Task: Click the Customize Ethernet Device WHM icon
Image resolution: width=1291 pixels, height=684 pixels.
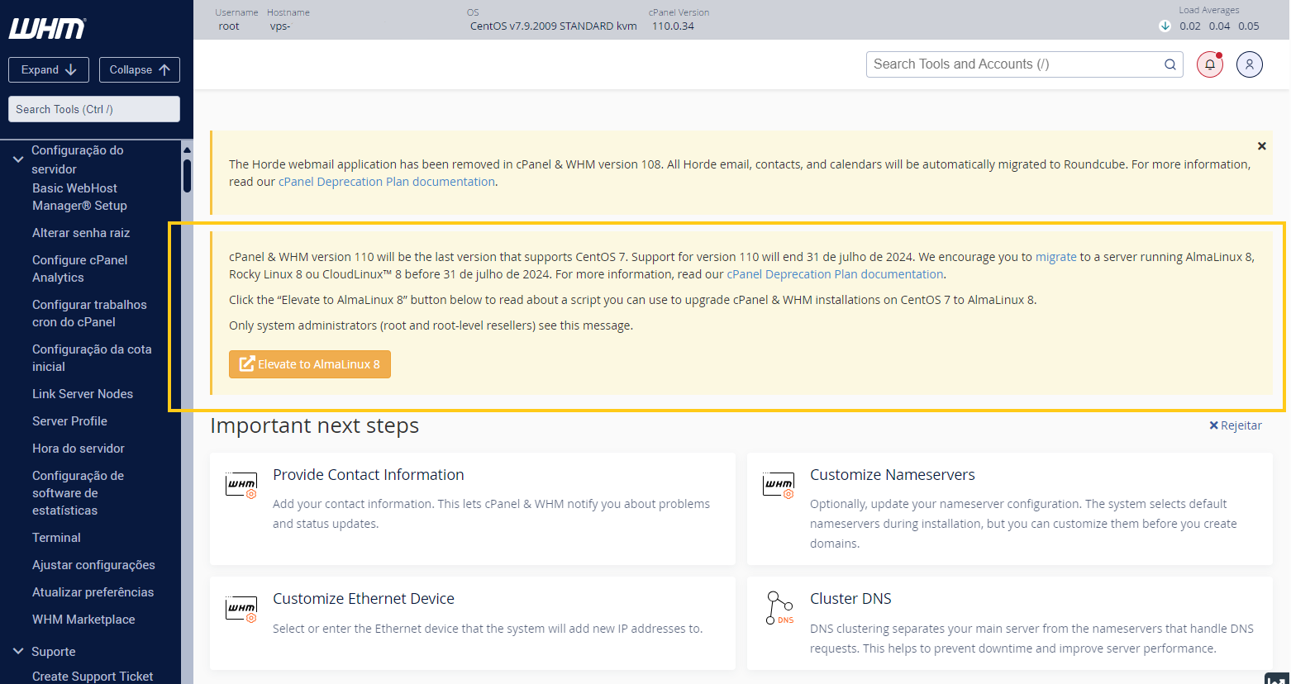Action: coord(241,609)
